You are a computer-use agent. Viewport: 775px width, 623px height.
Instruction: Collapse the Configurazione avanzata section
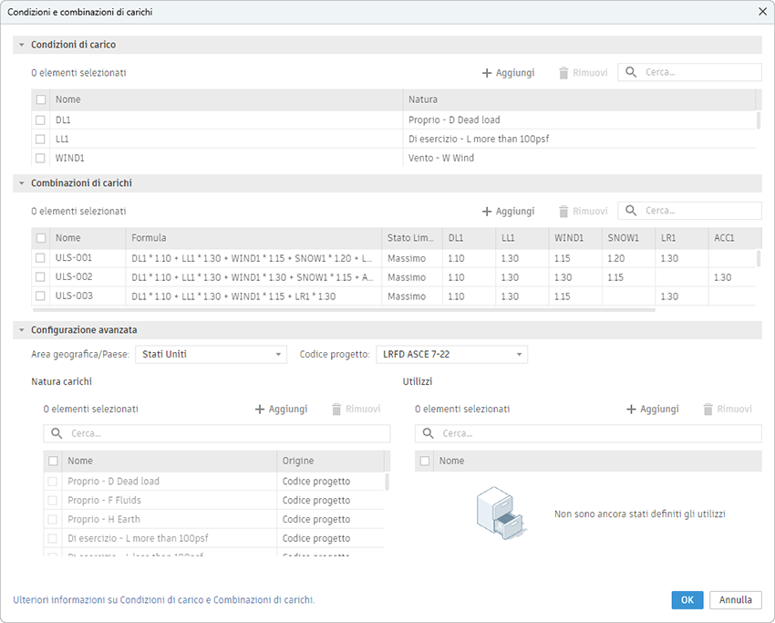tap(21, 330)
